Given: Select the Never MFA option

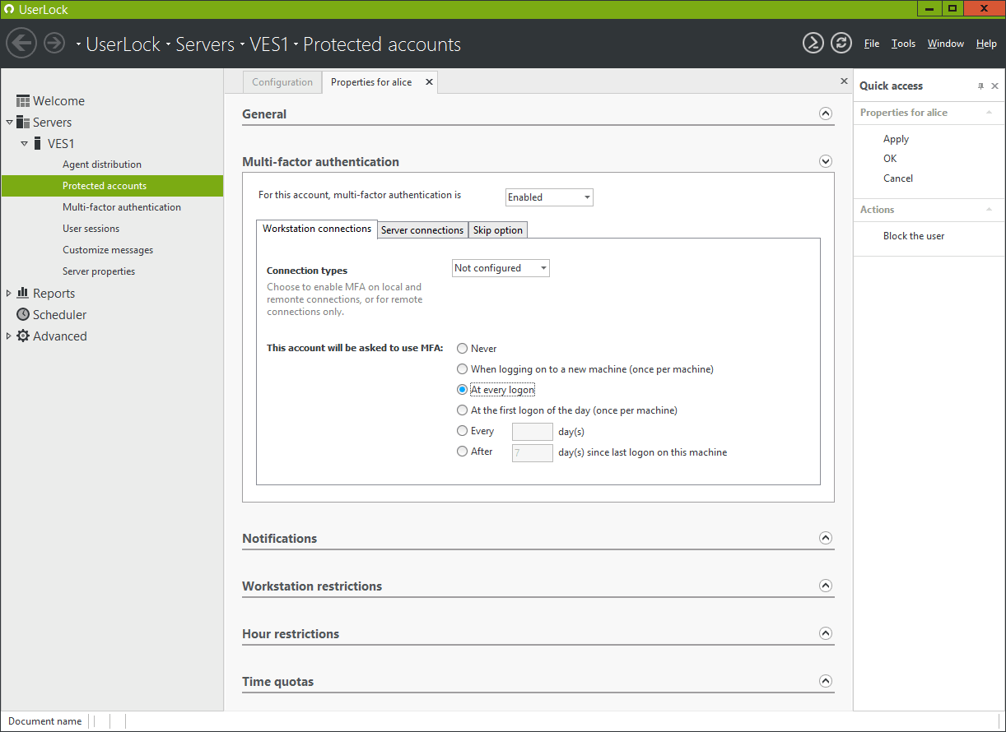Looking at the screenshot, I should (x=462, y=349).
